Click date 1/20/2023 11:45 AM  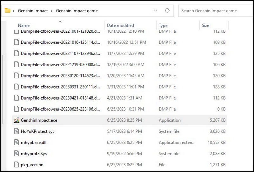coord(126,76)
